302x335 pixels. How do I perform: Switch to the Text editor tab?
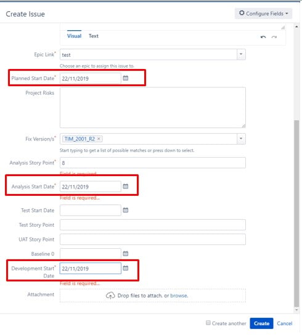94,36
